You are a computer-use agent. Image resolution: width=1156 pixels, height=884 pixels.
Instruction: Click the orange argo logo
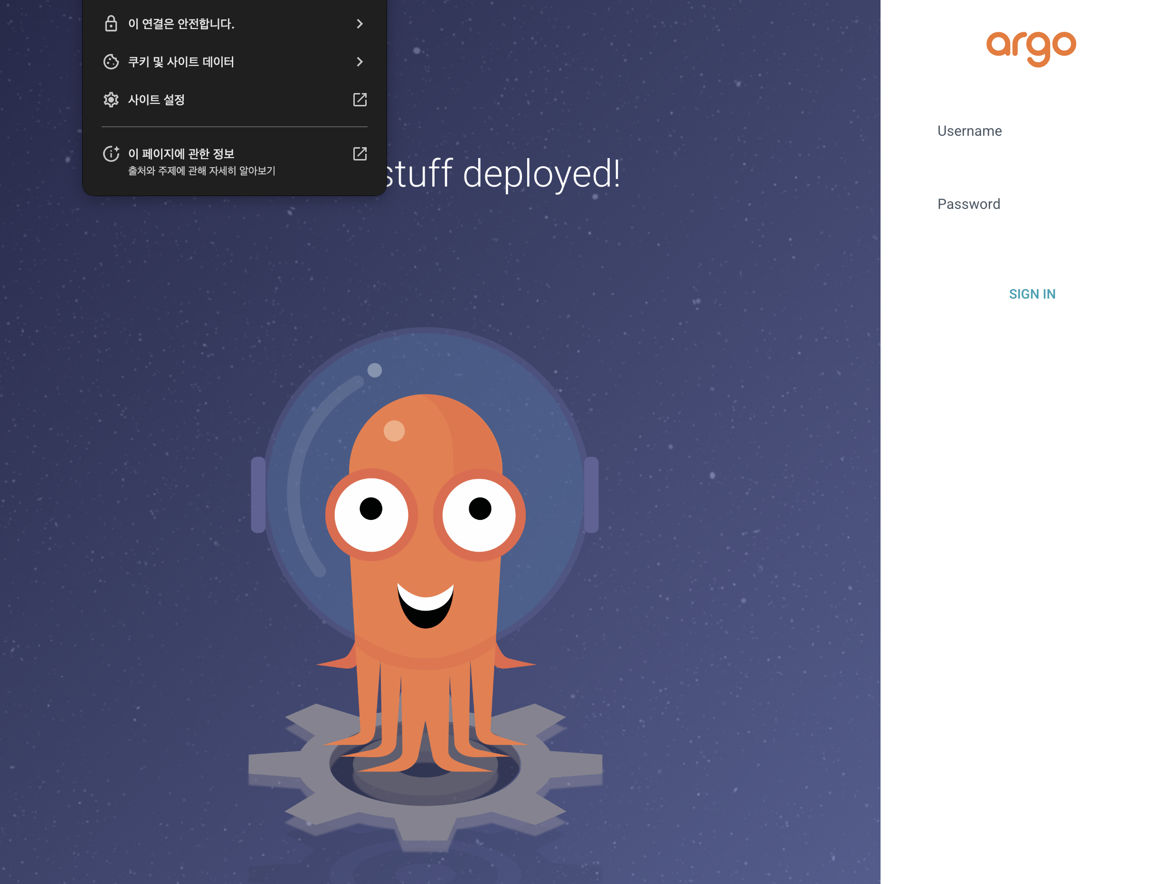click(1030, 48)
